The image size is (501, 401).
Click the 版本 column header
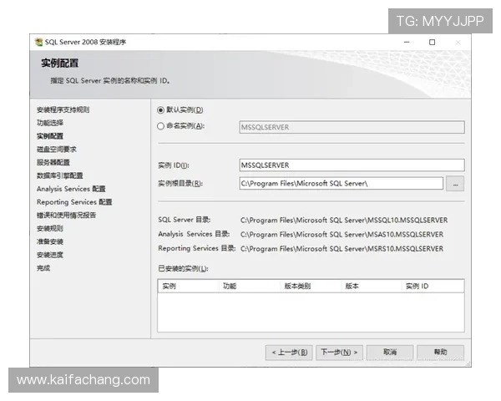372,287
